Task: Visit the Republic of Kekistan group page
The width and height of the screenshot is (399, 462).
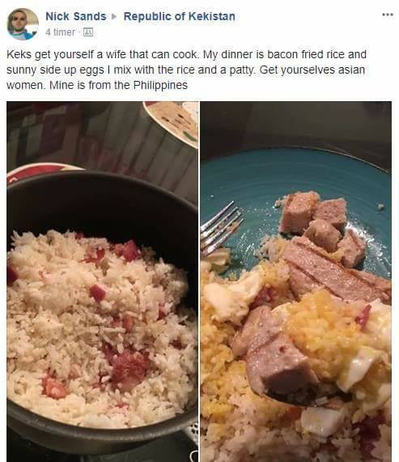Action: pos(179,16)
